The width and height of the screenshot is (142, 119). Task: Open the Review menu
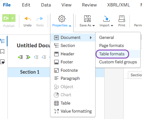pyautogui.click(x=89, y=5)
